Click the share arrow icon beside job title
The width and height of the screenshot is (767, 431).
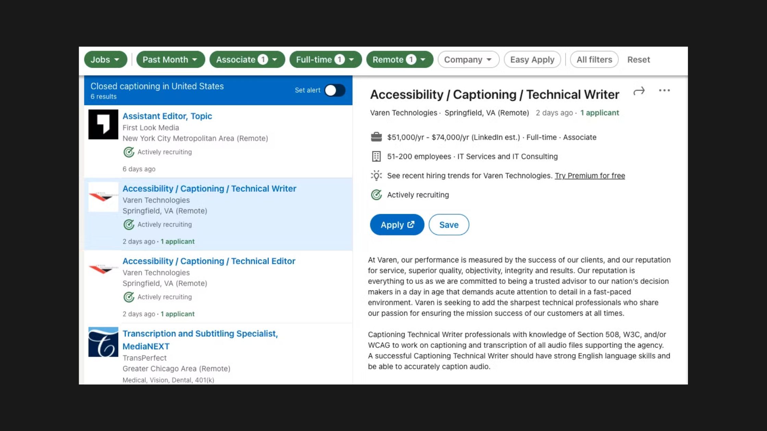[x=639, y=91]
